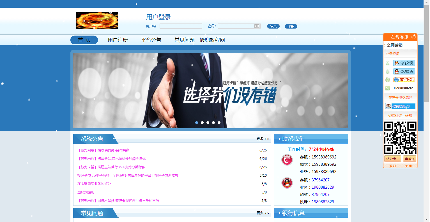The width and height of the screenshot is (430, 222).
Task: Click the second QQ交谈 button
Action: coord(404,71)
